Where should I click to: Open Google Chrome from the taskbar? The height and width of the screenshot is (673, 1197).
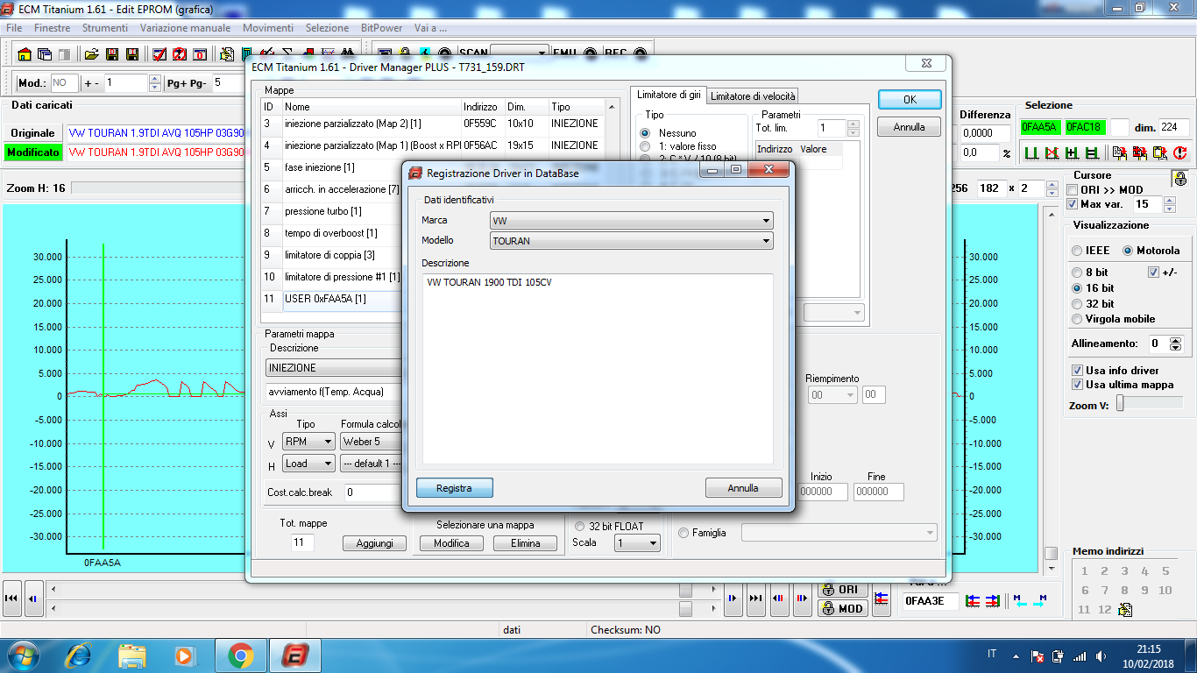(240, 655)
